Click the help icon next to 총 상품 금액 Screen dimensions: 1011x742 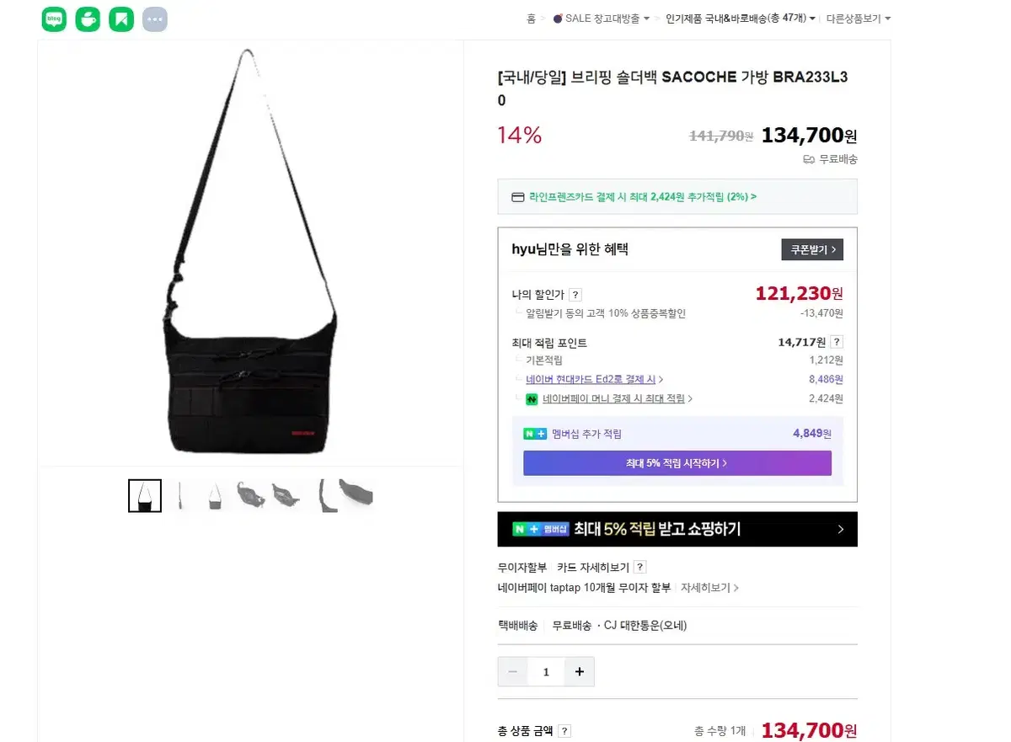click(x=564, y=731)
